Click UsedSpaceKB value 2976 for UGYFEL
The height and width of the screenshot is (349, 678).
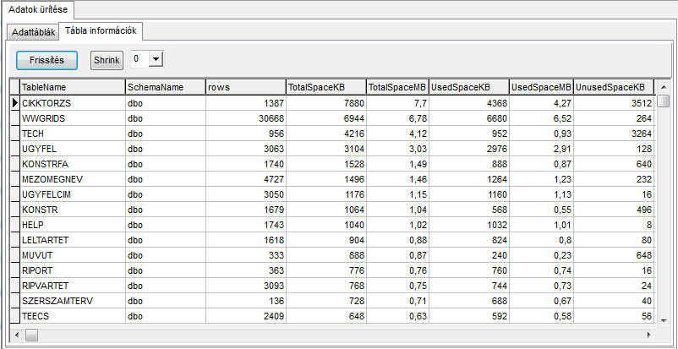pyautogui.click(x=468, y=149)
